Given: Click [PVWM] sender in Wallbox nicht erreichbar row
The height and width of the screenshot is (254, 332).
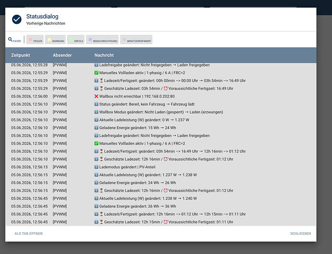Looking at the screenshot, I should 60,96.
